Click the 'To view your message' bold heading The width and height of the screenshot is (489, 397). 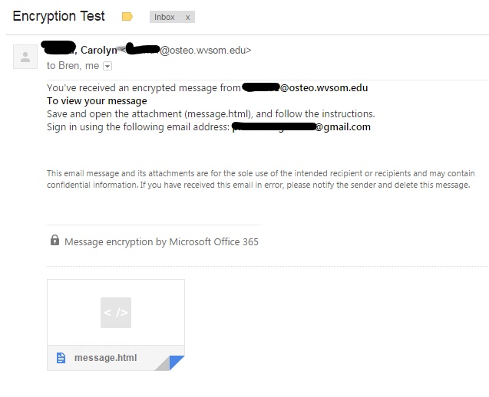97,101
